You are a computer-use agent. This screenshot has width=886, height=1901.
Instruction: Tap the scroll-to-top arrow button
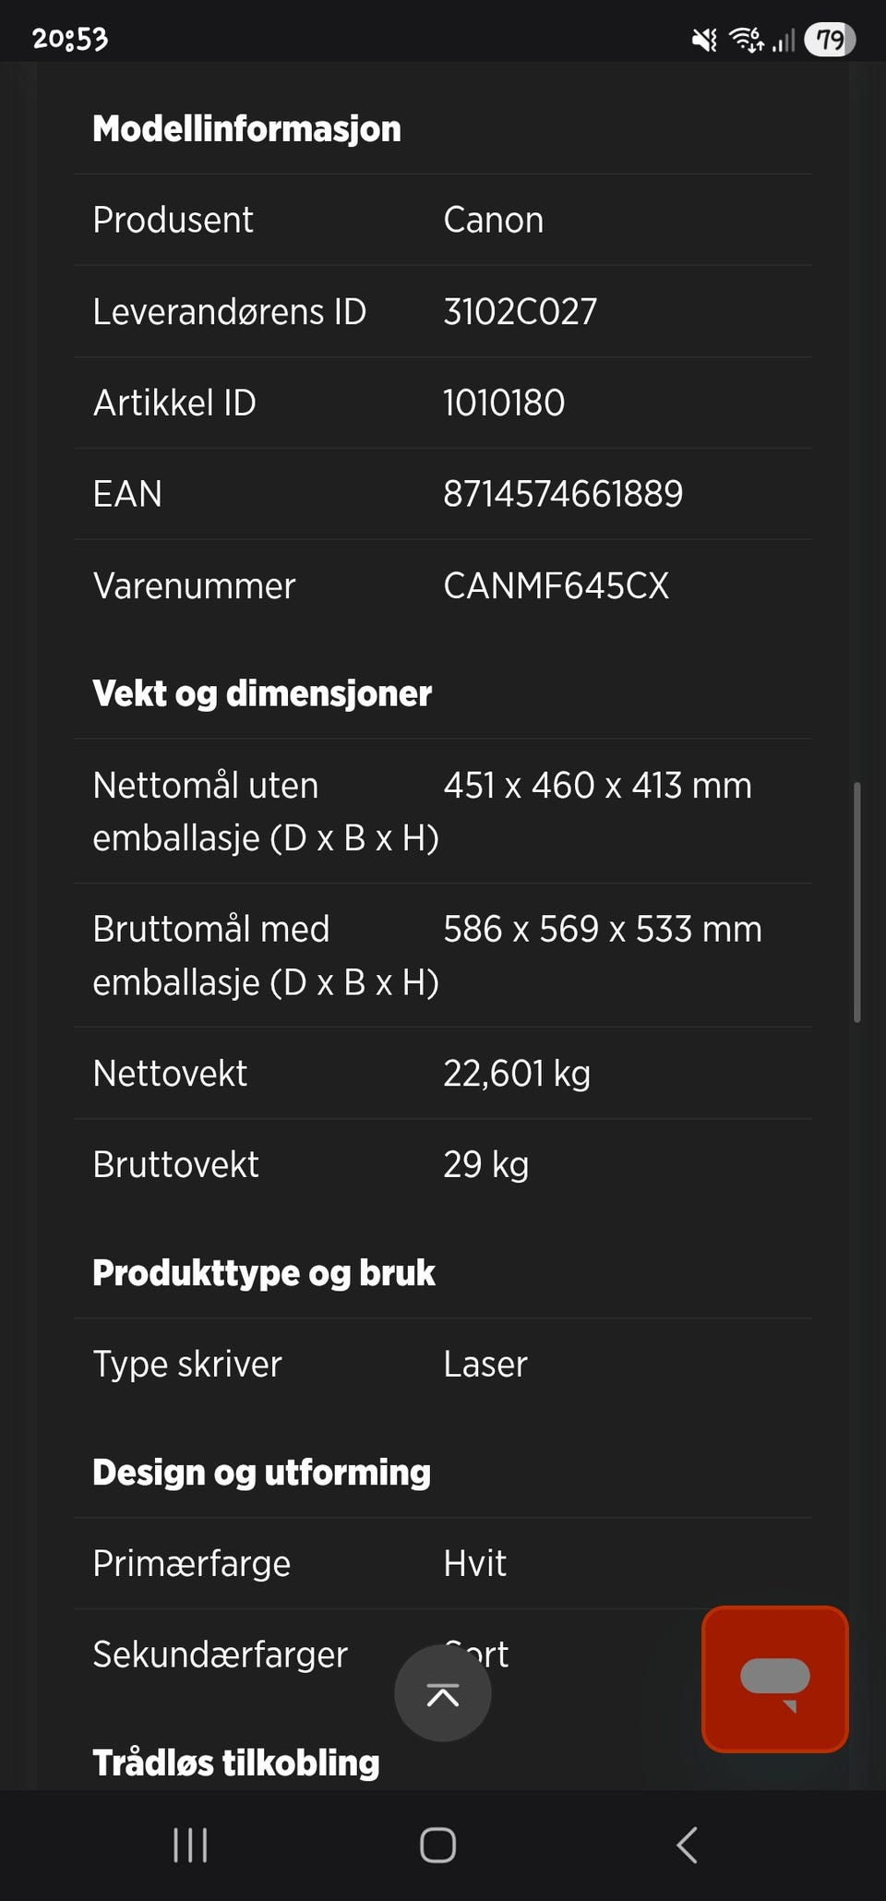[x=443, y=1693]
